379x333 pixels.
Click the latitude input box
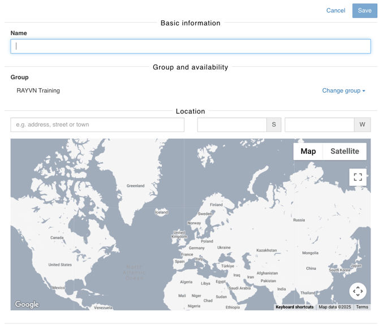(x=232, y=125)
